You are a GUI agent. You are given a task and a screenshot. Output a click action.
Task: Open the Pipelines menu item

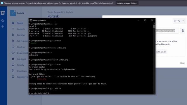coord(21,47)
